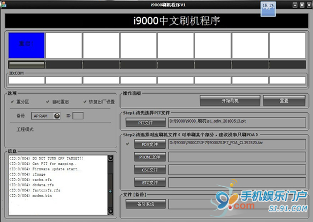313x222 pixels.
Task: Click the log scrollbar thumb
Action: click(110, 191)
